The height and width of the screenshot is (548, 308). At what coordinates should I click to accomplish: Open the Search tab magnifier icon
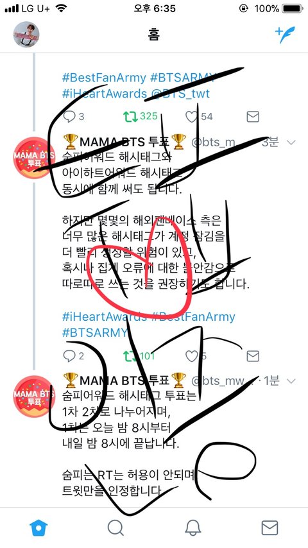click(x=116, y=527)
